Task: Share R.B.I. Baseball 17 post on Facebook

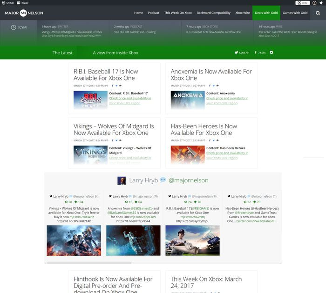Action: coord(113,86)
